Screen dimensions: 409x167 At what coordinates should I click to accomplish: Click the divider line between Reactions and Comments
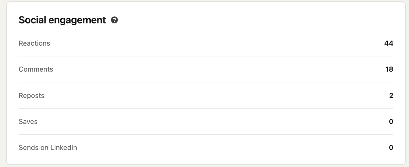click(x=206, y=56)
